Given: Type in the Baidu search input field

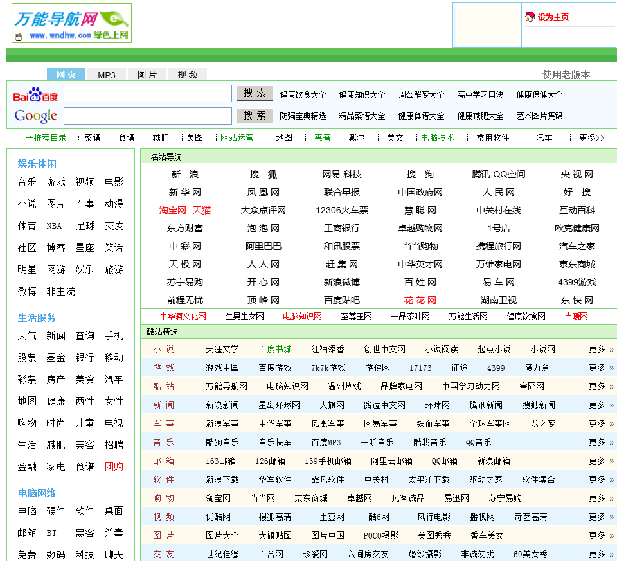Looking at the screenshot, I should click(x=148, y=94).
